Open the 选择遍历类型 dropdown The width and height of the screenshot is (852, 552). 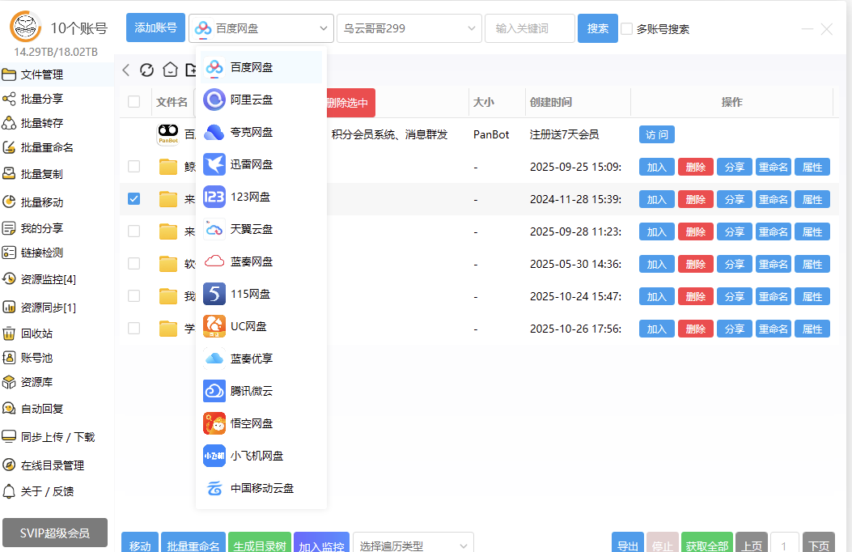click(413, 545)
